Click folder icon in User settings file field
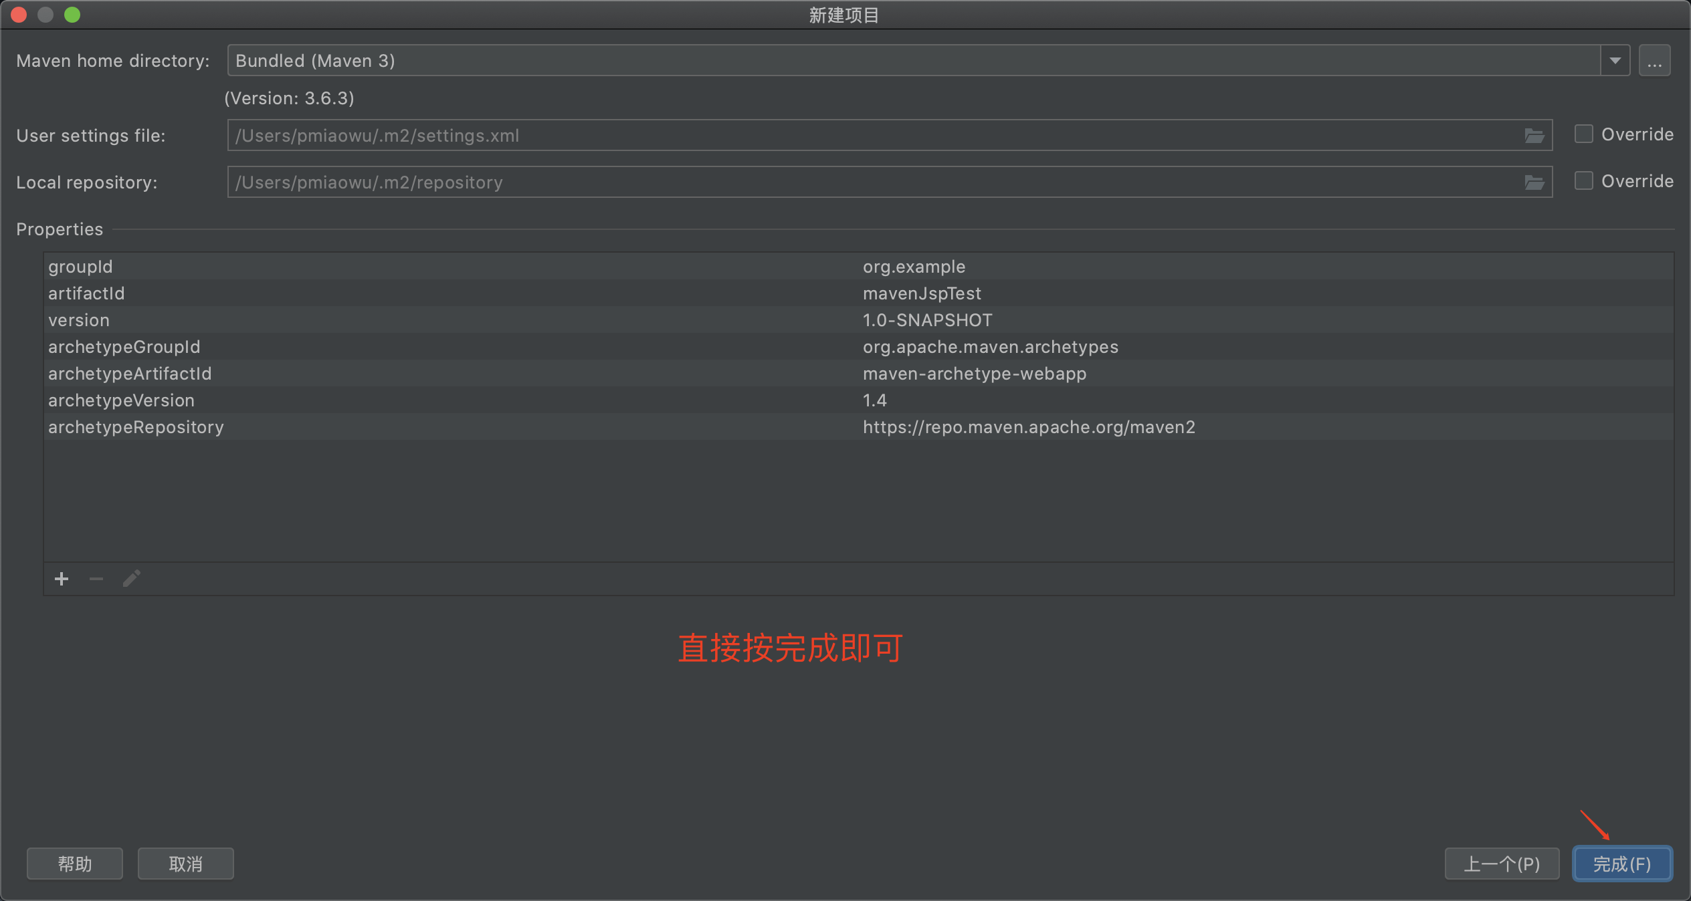The height and width of the screenshot is (901, 1691). (1534, 136)
